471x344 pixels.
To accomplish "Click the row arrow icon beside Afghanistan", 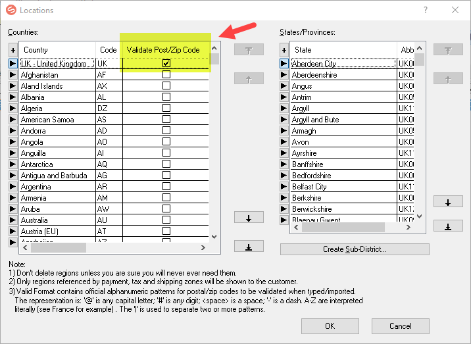I will point(12,75).
